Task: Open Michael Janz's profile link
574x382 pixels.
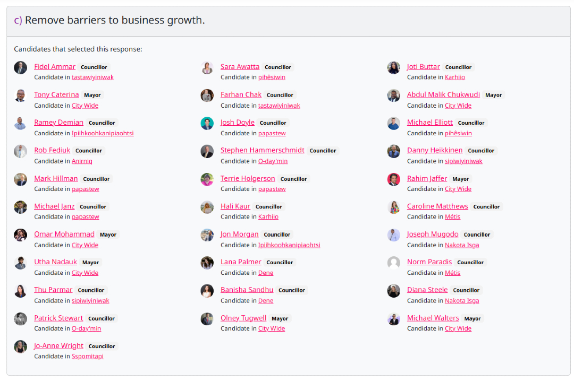Action: 54,206
